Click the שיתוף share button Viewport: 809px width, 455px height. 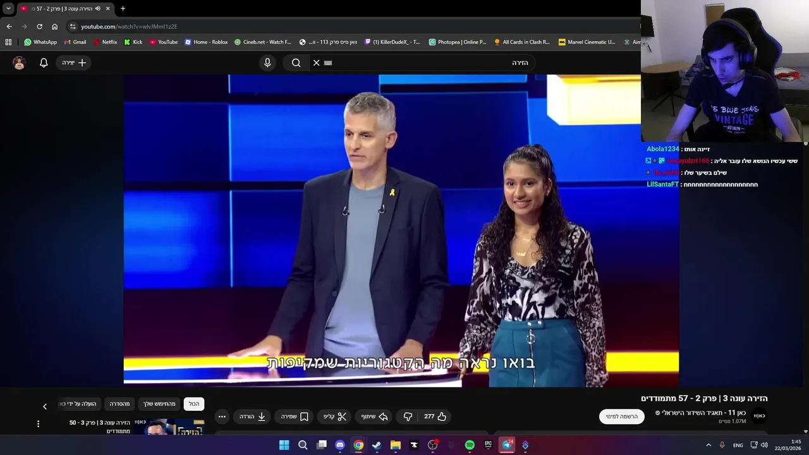click(374, 416)
